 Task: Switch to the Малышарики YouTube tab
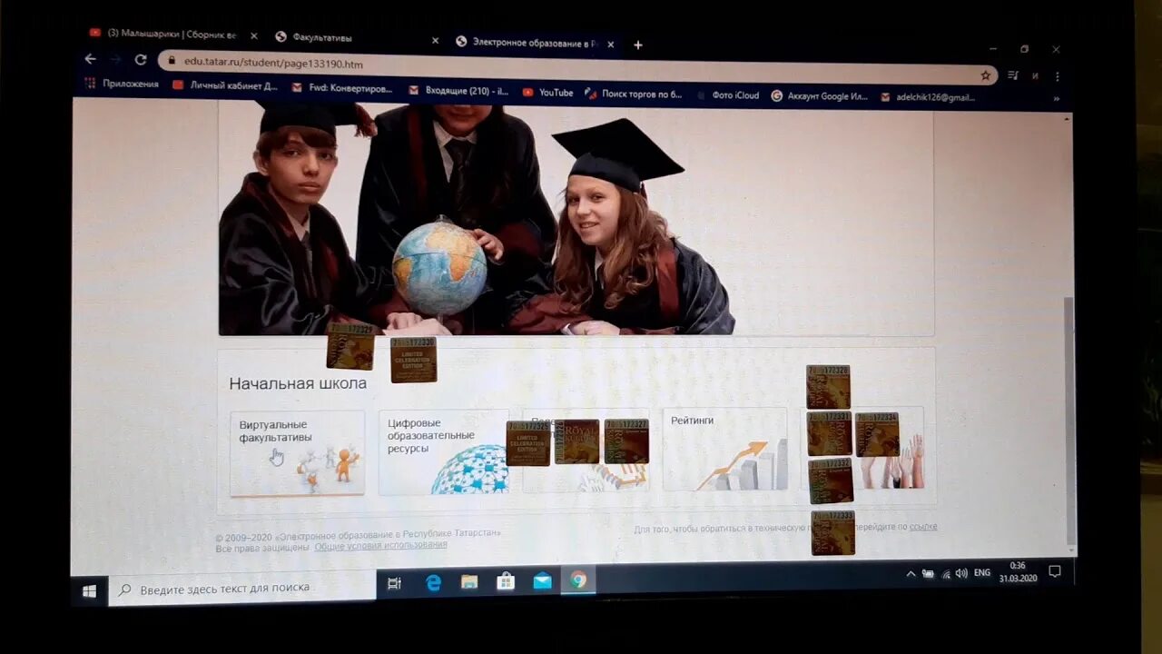(x=172, y=35)
